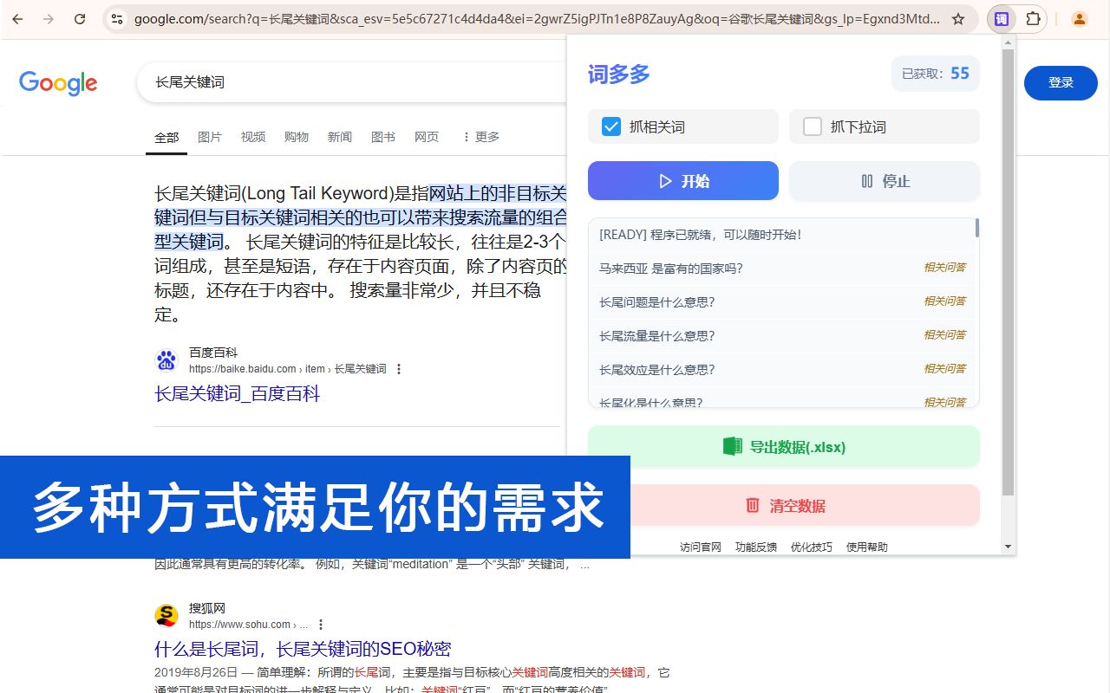Click the browser address bar URL
Image resolution: width=1110 pixels, height=693 pixels.
(x=536, y=18)
